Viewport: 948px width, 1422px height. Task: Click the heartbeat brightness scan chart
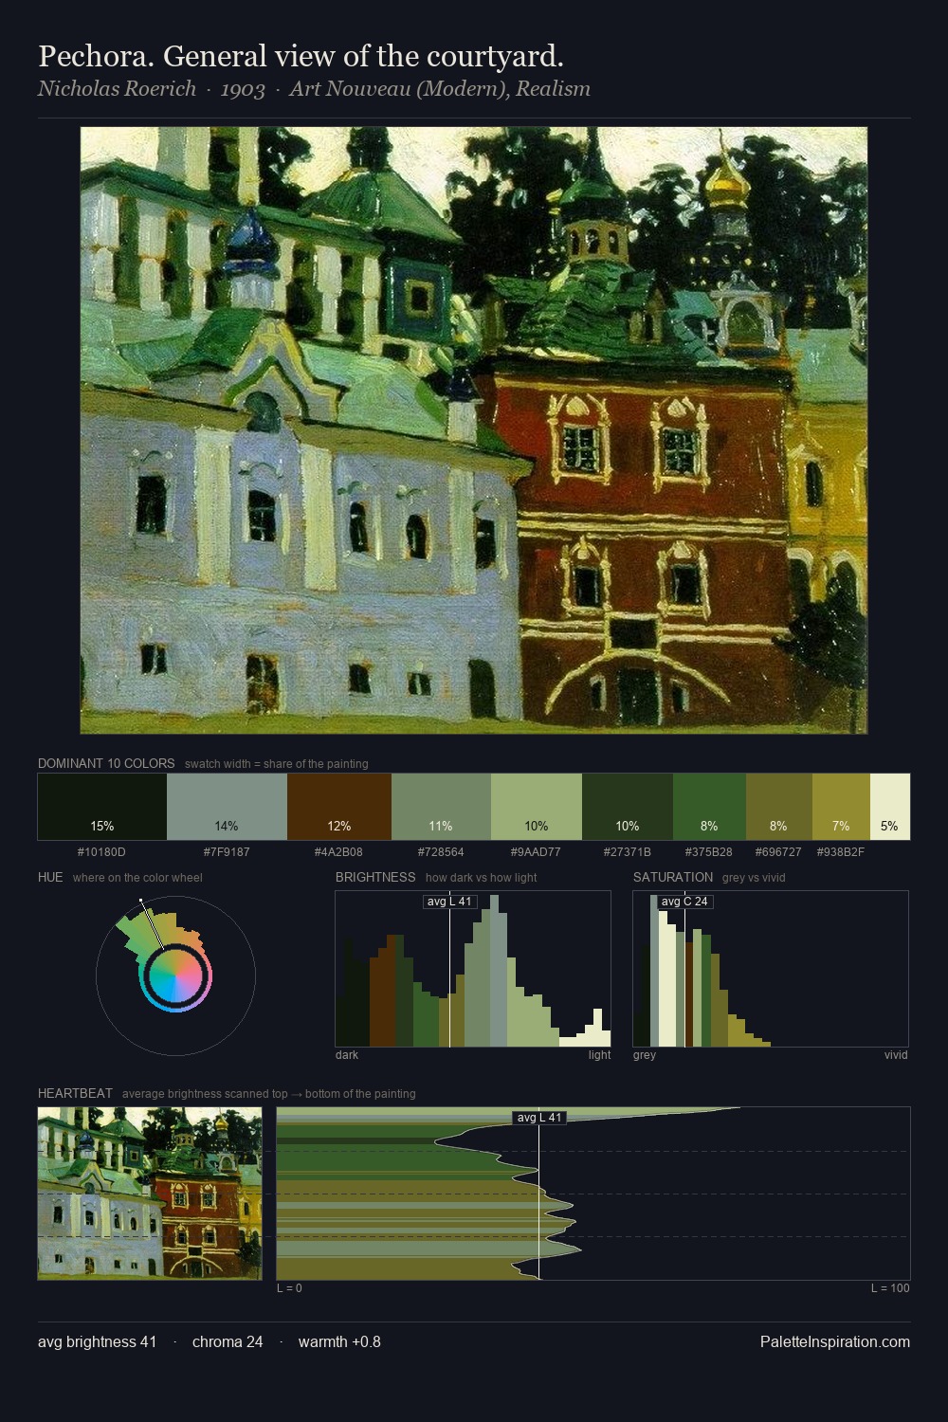(x=593, y=1194)
